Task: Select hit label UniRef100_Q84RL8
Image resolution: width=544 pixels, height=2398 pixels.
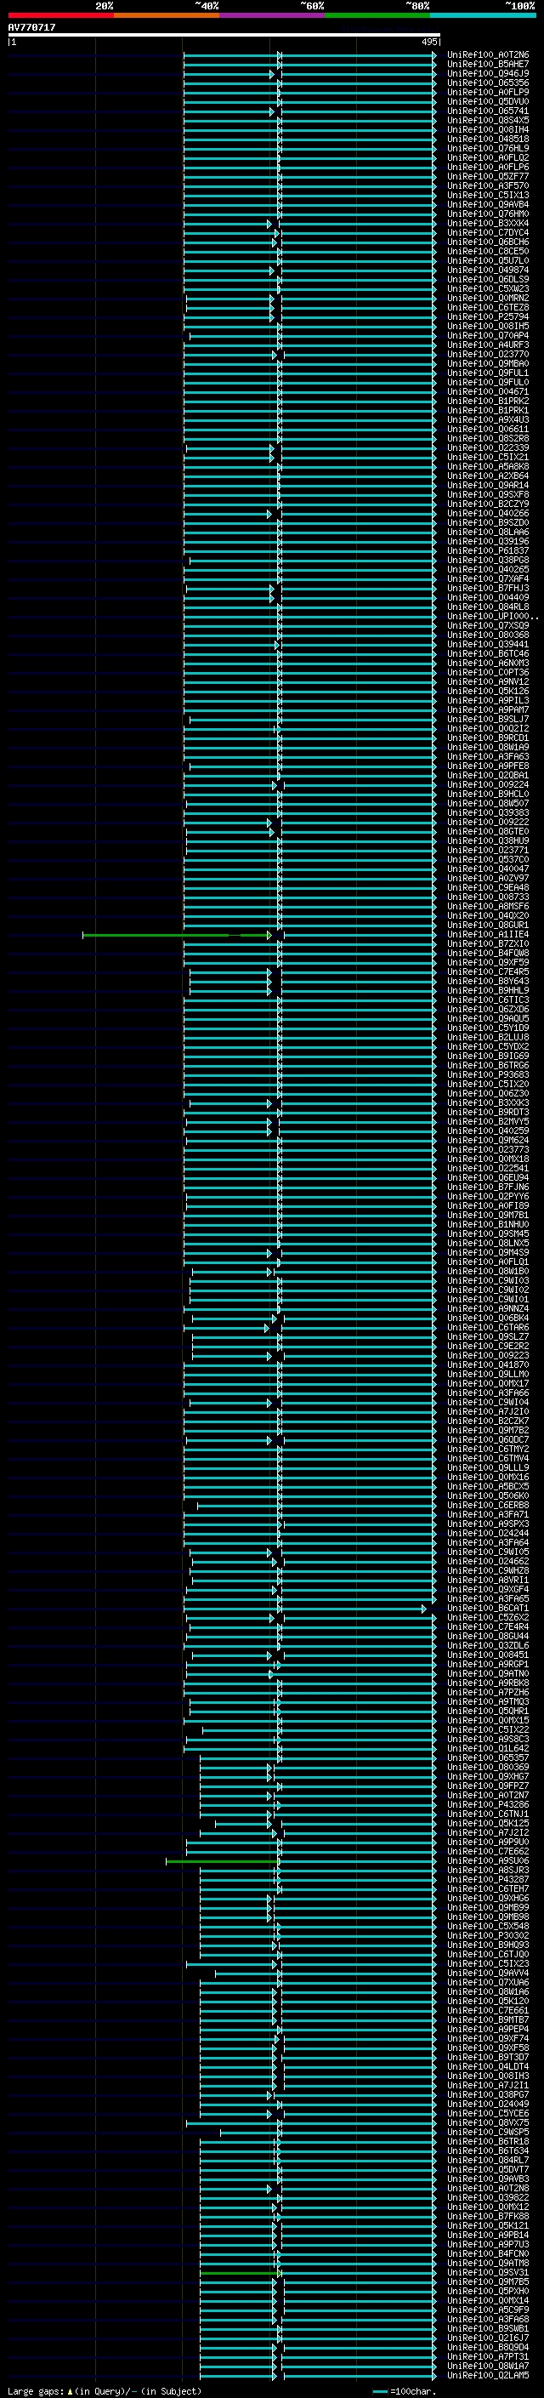Action: coord(488,607)
